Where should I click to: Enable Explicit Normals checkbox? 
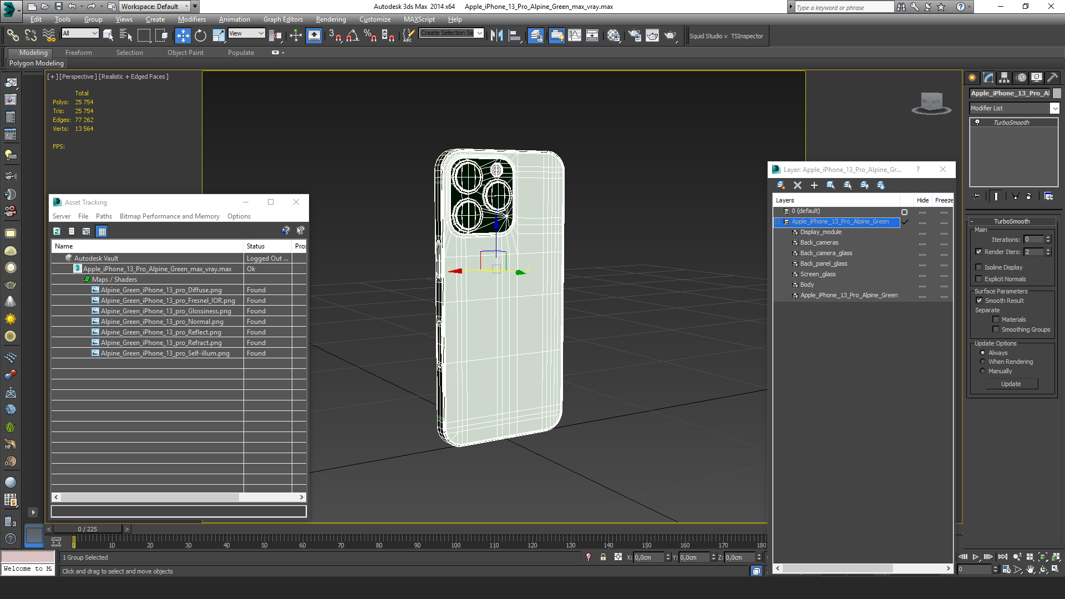coord(979,279)
